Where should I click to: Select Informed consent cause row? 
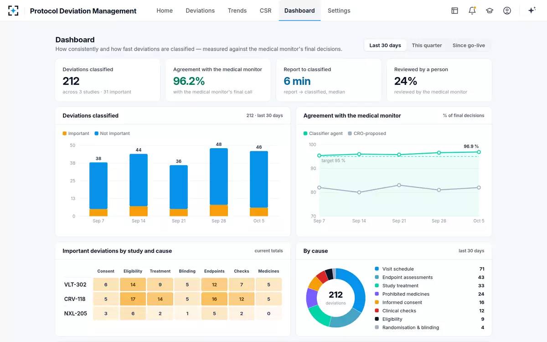pos(429,302)
